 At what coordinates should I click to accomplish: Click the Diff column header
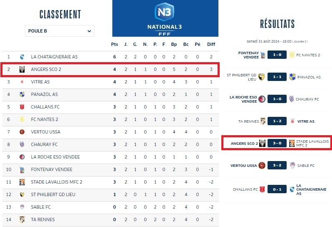coord(211,44)
